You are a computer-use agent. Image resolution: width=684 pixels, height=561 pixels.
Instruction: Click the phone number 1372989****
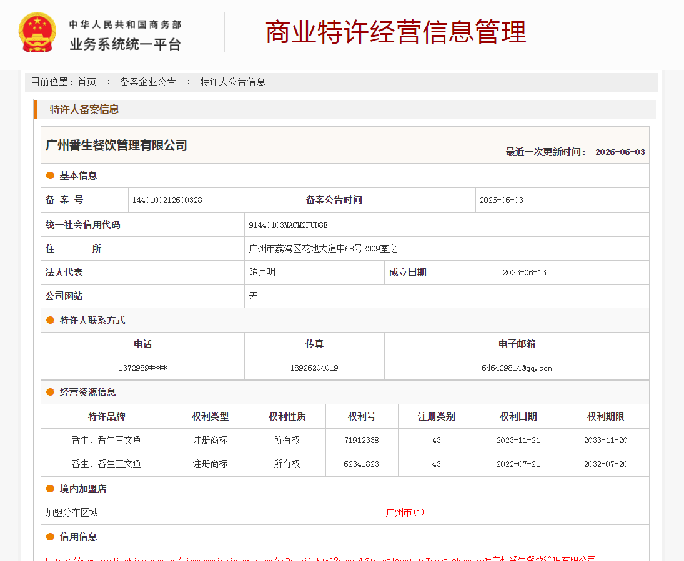click(x=142, y=368)
